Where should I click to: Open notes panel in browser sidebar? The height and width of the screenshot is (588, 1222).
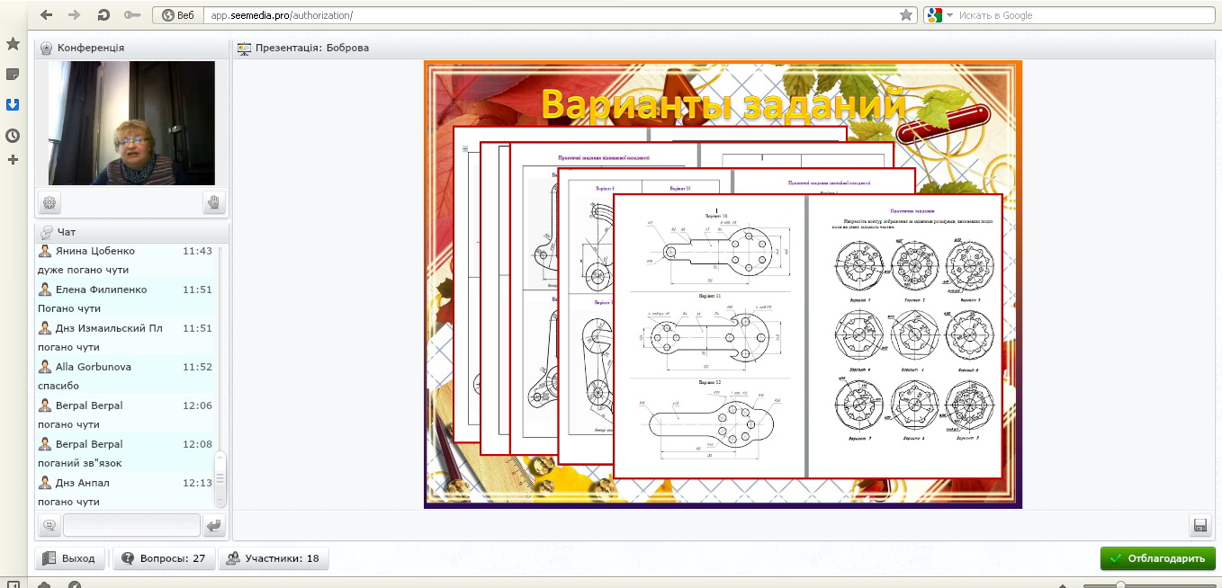pos(13,75)
